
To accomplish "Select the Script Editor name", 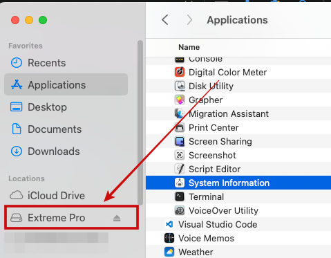I will (x=214, y=169).
